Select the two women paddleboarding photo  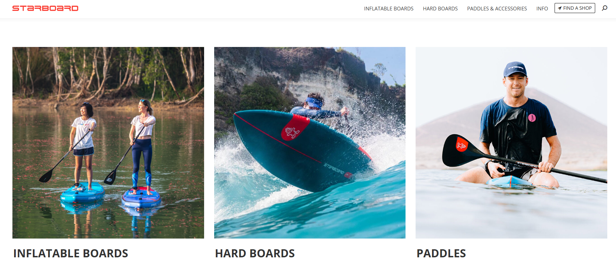point(108,143)
